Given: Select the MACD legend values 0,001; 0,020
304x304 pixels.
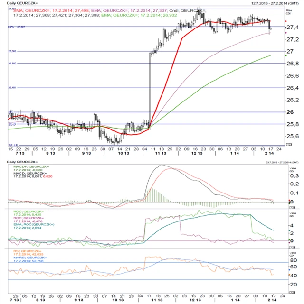Looking at the screenshot, I should point(42,176).
